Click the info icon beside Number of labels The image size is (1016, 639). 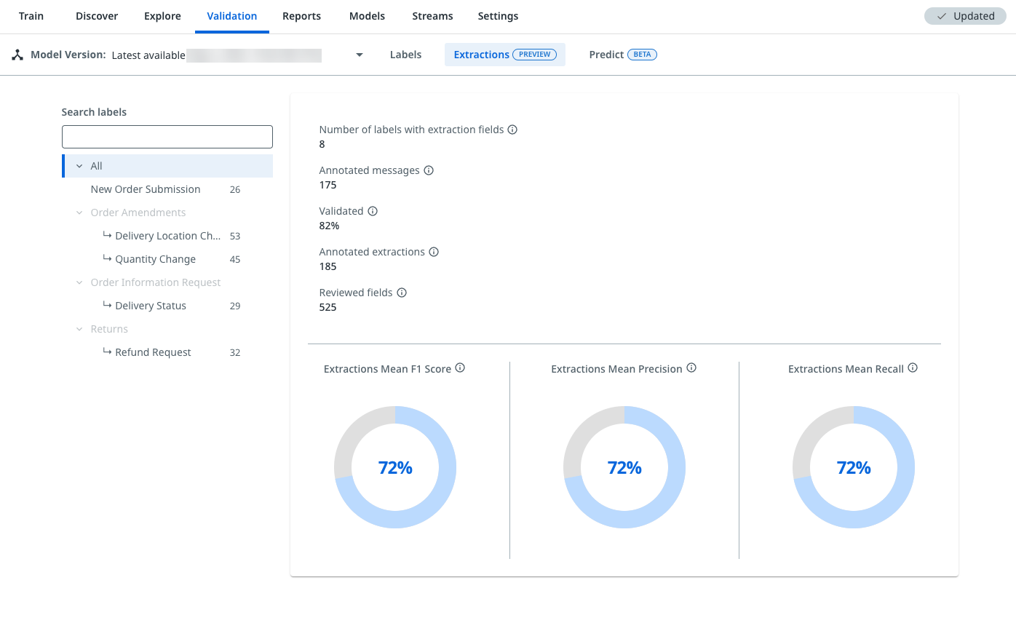coord(513,129)
